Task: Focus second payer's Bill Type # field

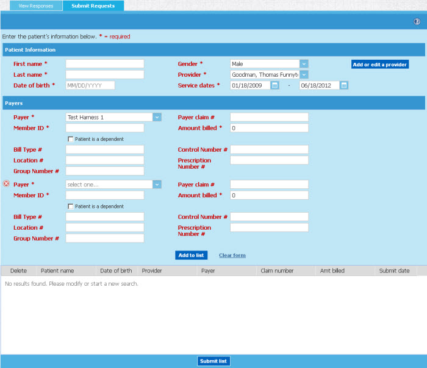Action: point(105,216)
